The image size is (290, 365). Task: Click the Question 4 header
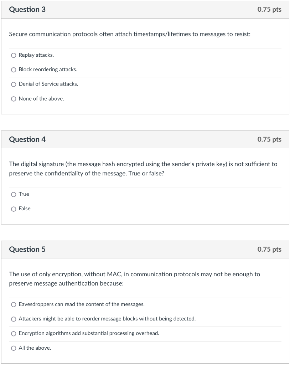27,139
